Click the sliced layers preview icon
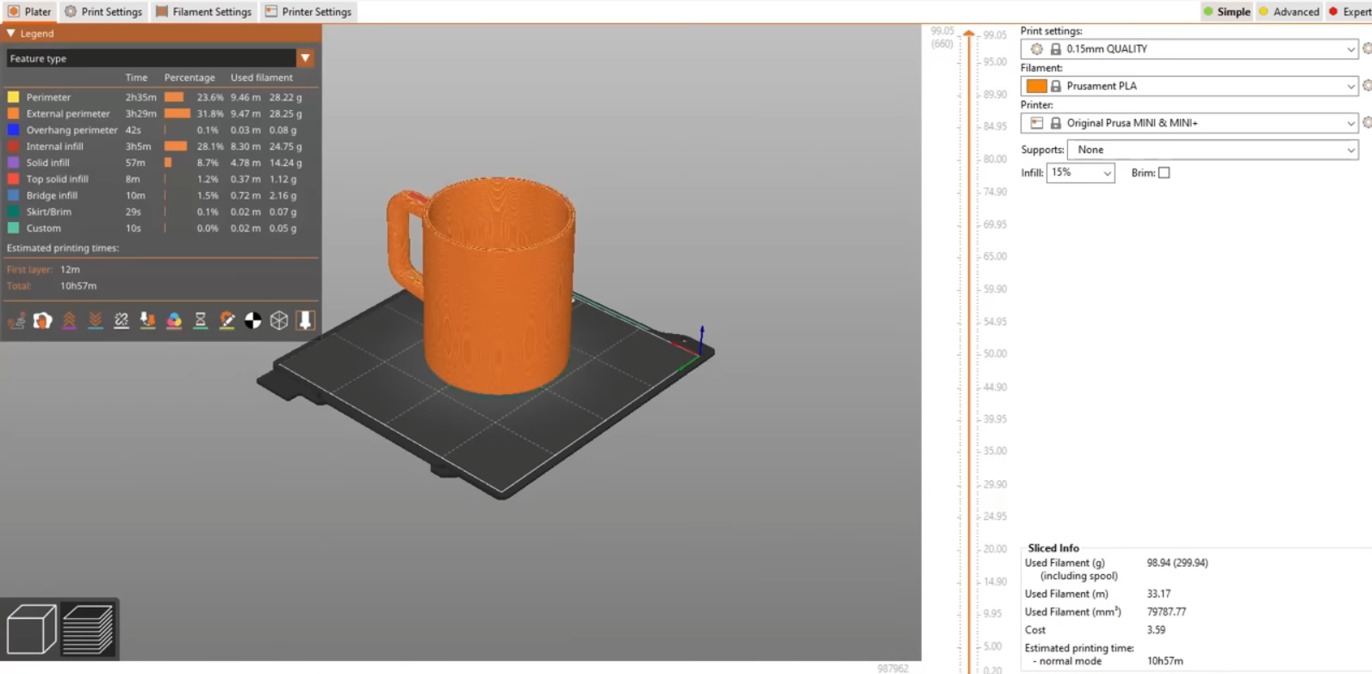The height and width of the screenshot is (674, 1372). pyautogui.click(x=88, y=629)
